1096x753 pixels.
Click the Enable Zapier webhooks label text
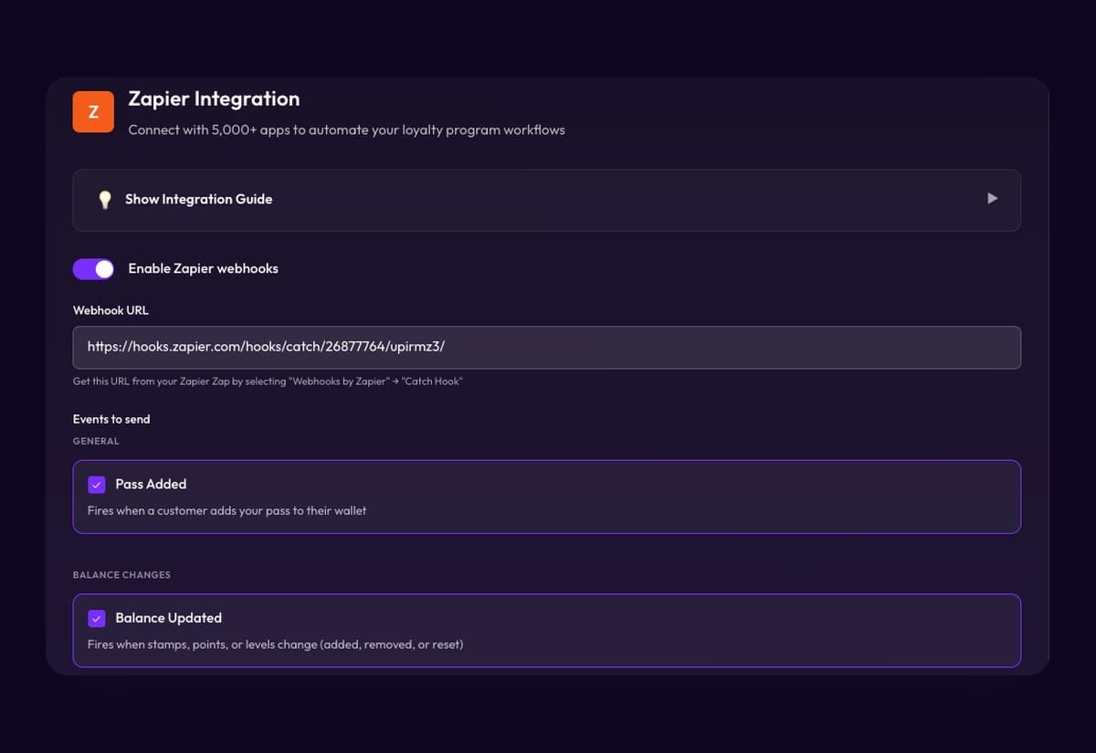coord(203,268)
